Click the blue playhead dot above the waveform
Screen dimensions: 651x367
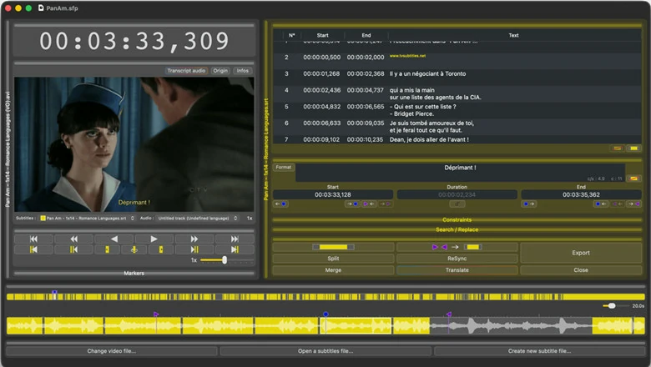(x=325, y=314)
